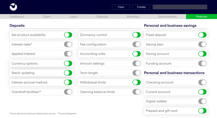Disable Set product availability toggle
This screenshot has width=217, height=118.
point(68,35)
